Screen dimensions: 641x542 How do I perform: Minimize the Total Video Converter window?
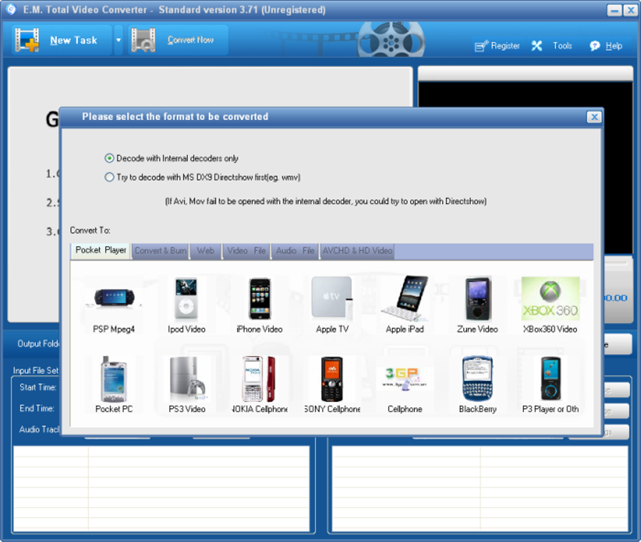(615, 10)
